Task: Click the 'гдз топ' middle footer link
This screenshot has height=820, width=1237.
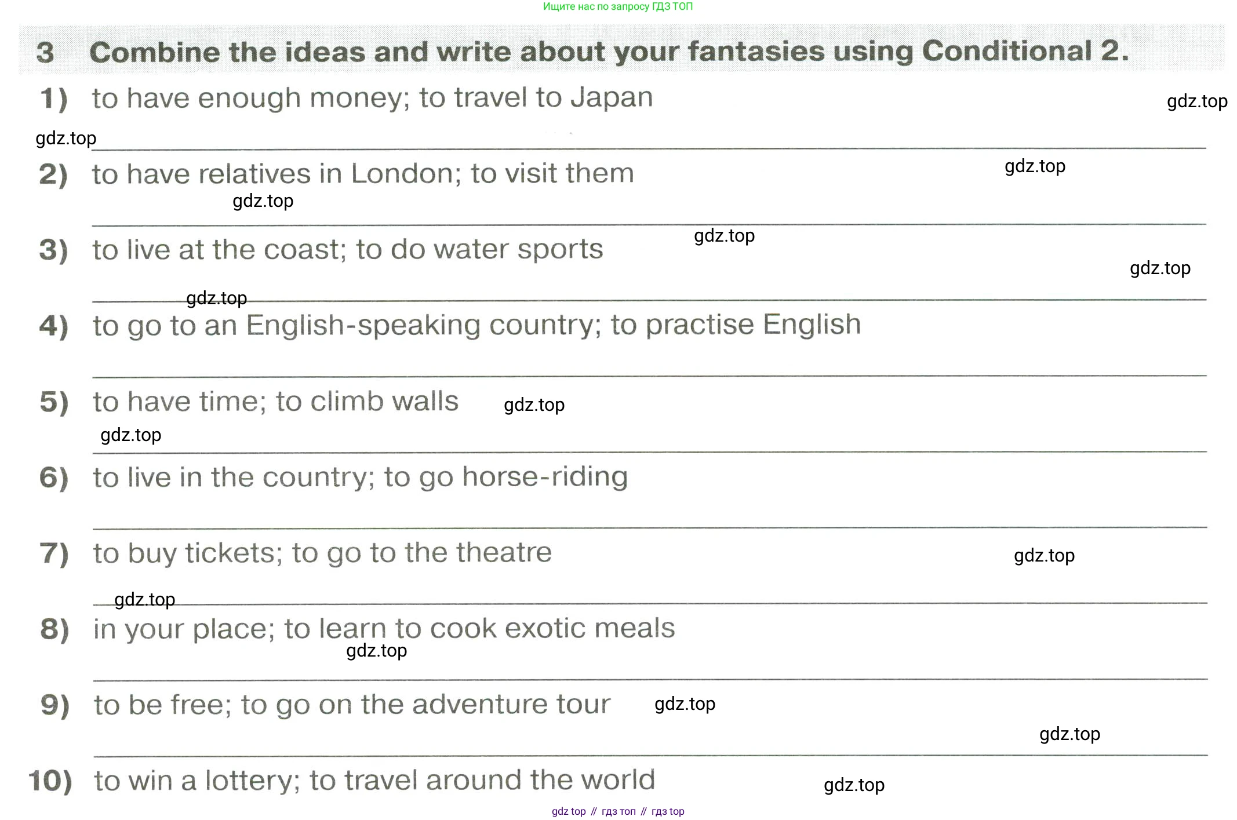Action: [618, 811]
